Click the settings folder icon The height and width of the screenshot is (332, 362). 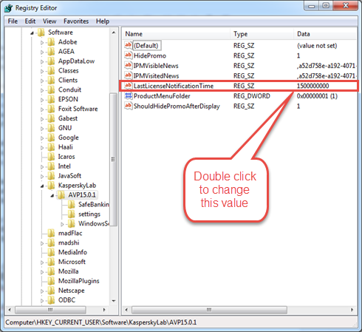click(x=72, y=214)
